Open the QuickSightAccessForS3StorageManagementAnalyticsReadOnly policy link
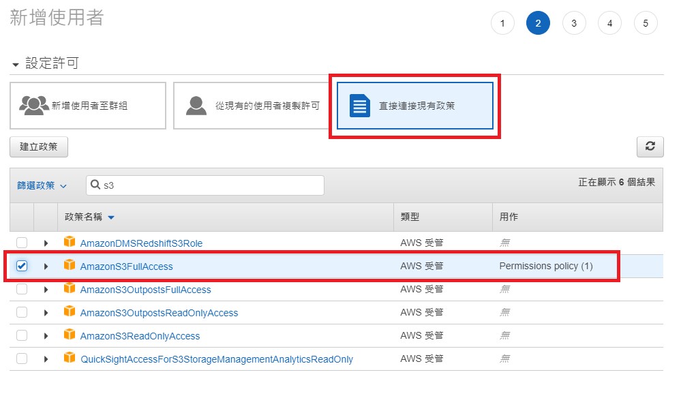Viewport: 681px width, 396px height. [x=217, y=359]
